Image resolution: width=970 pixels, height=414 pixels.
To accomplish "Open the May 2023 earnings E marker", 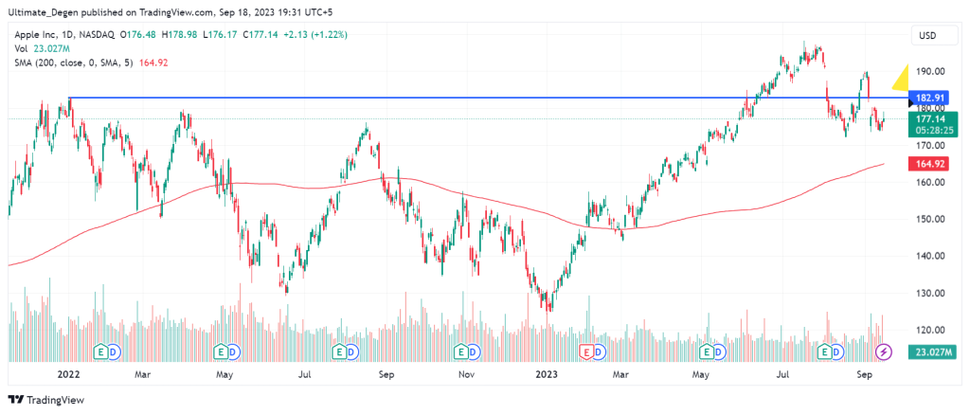I will (x=706, y=352).
